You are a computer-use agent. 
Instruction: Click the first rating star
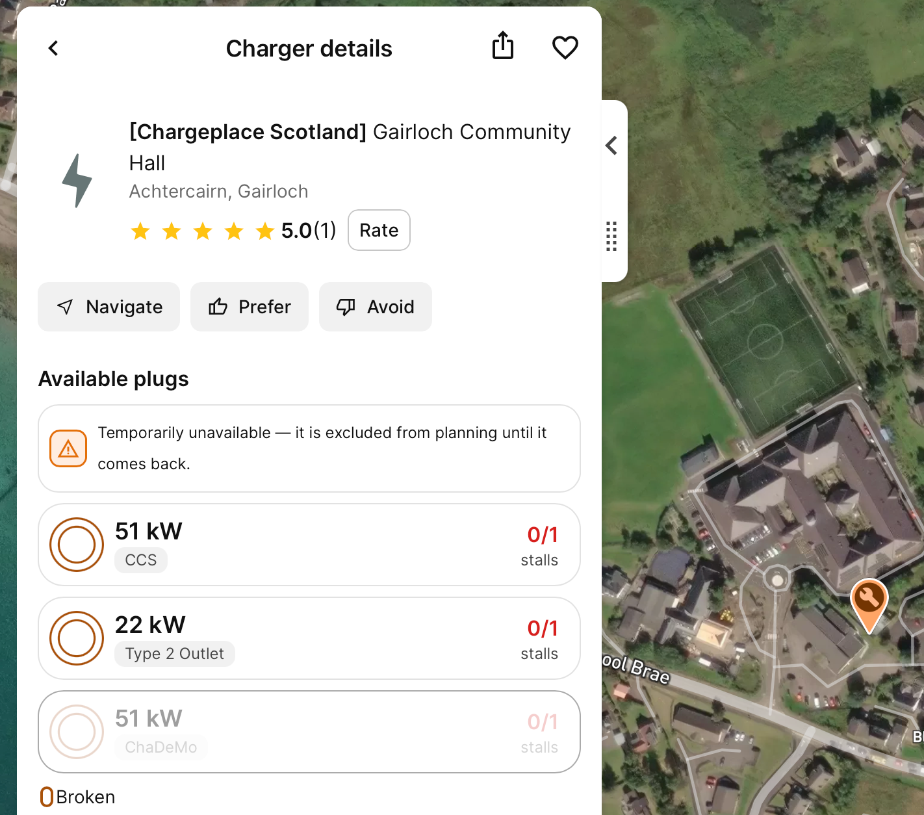click(140, 231)
